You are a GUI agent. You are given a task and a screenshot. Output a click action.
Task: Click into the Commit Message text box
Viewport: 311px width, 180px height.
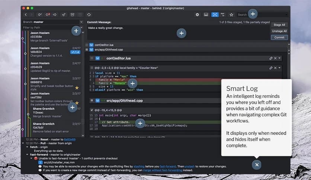pos(178,33)
